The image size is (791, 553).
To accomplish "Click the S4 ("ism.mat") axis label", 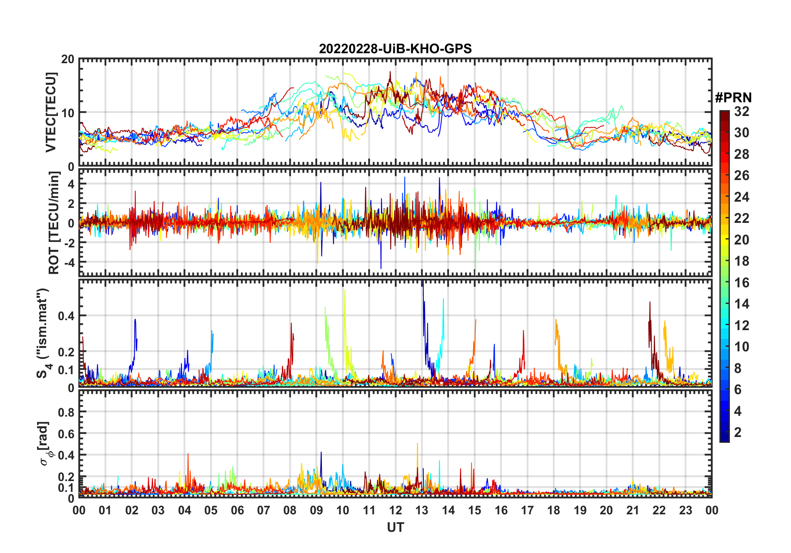I will 43,333.
